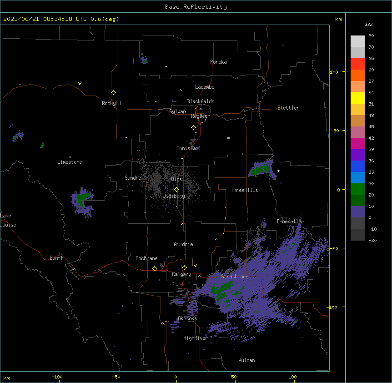Pick the slate purple 10 dBZ legend swatch
The image size is (392, 383).
pos(357,212)
